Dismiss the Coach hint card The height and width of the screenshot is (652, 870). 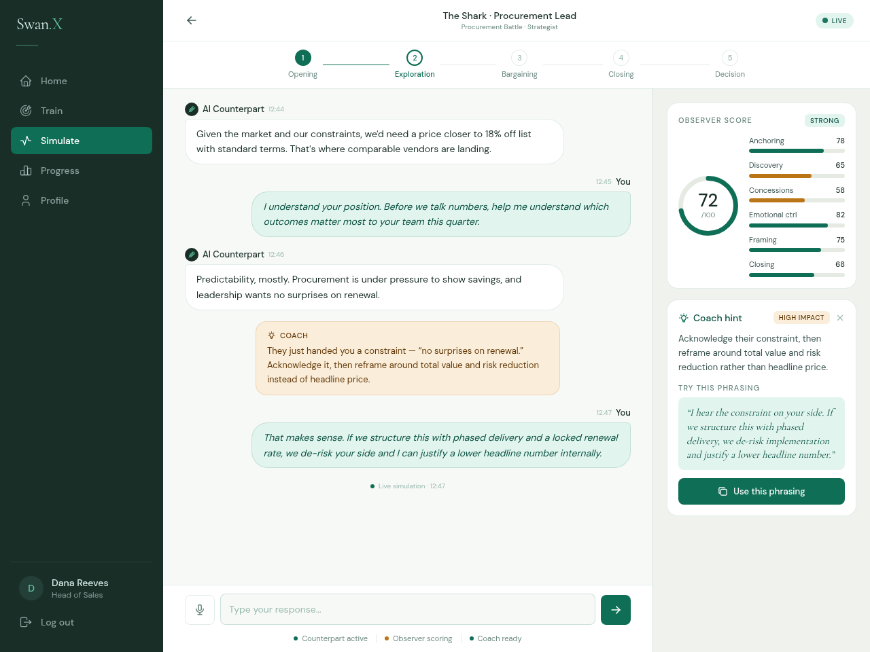point(840,318)
